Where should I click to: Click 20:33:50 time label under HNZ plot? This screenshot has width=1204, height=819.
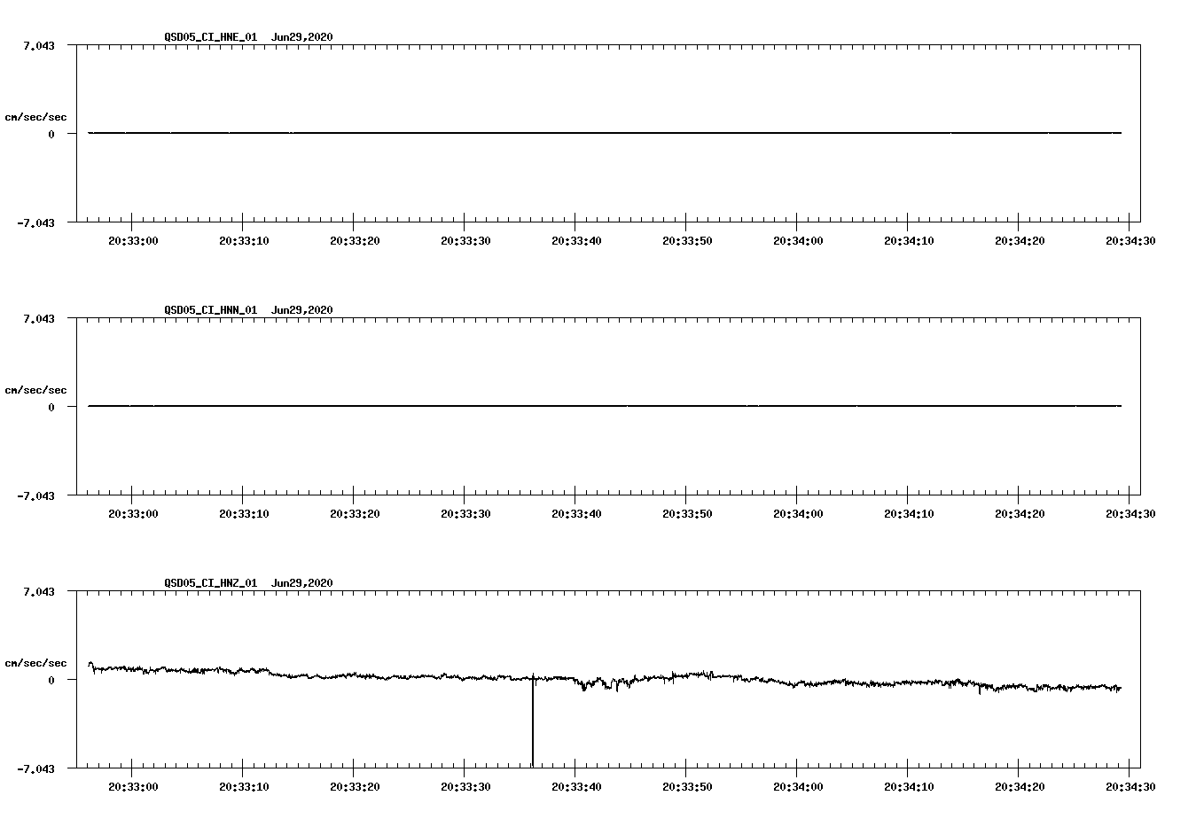(x=687, y=786)
